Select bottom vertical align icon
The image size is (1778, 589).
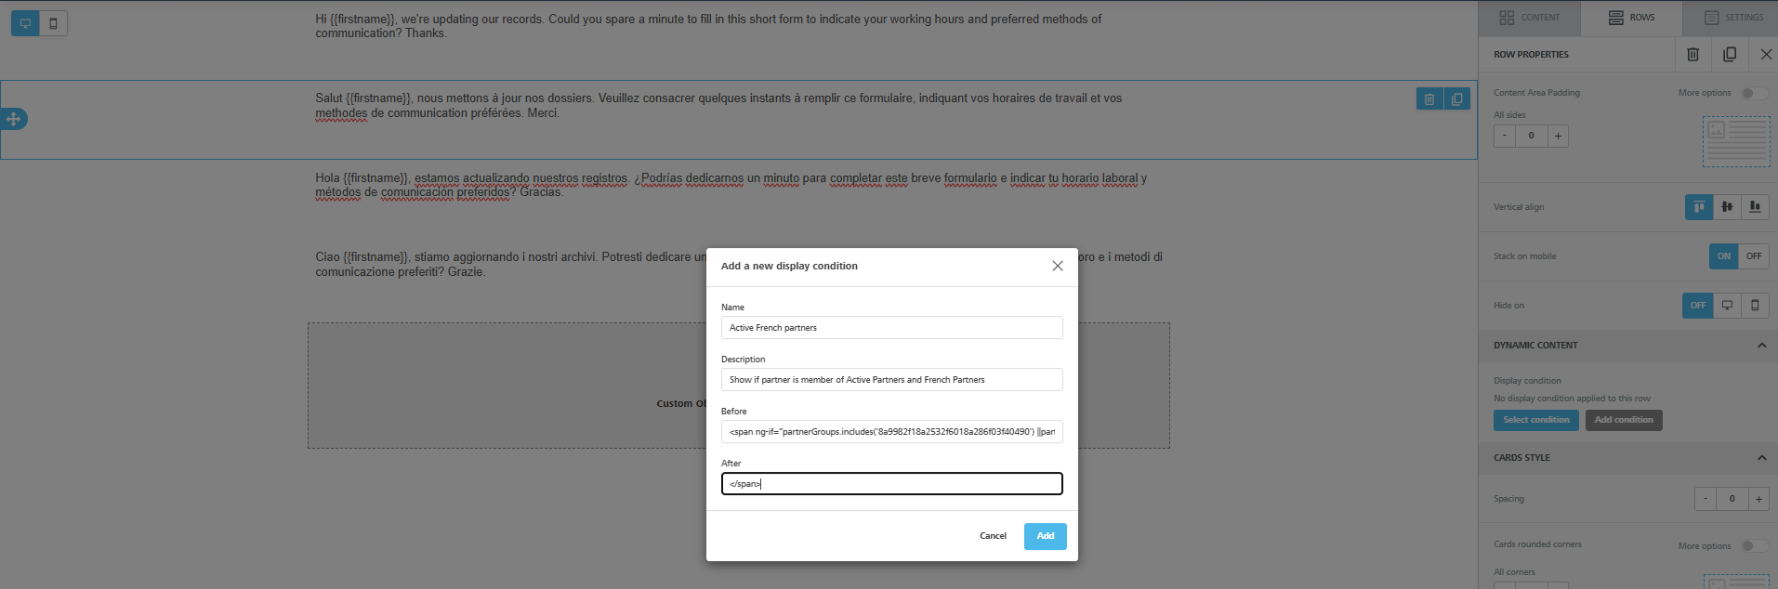(1755, 206)
